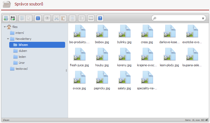
Task: Select the bylinky.jpg file
Action: 125,34
